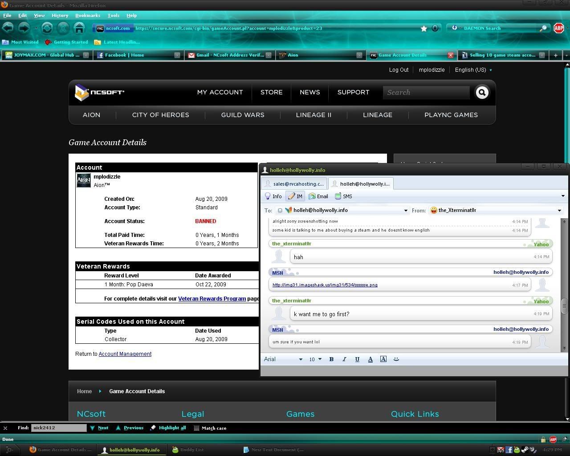The height and width of the screenshot is (456, 570).
Task: Click Previous in the Find bar
Action: click(130, 428)
